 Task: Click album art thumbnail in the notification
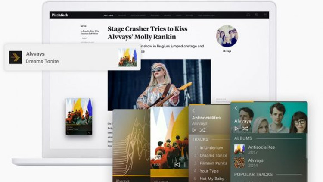click(x=127, y=57)
